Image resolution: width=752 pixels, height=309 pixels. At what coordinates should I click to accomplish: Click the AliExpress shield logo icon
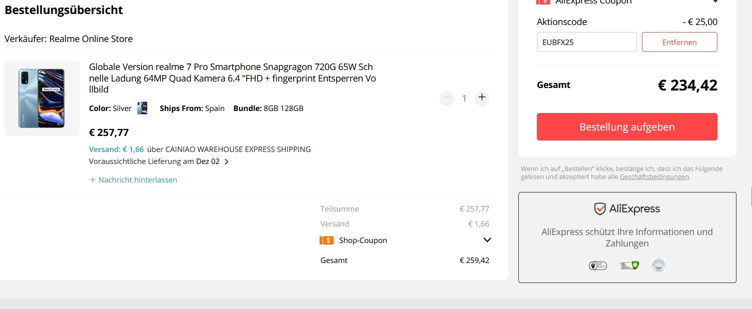[600, 209]
